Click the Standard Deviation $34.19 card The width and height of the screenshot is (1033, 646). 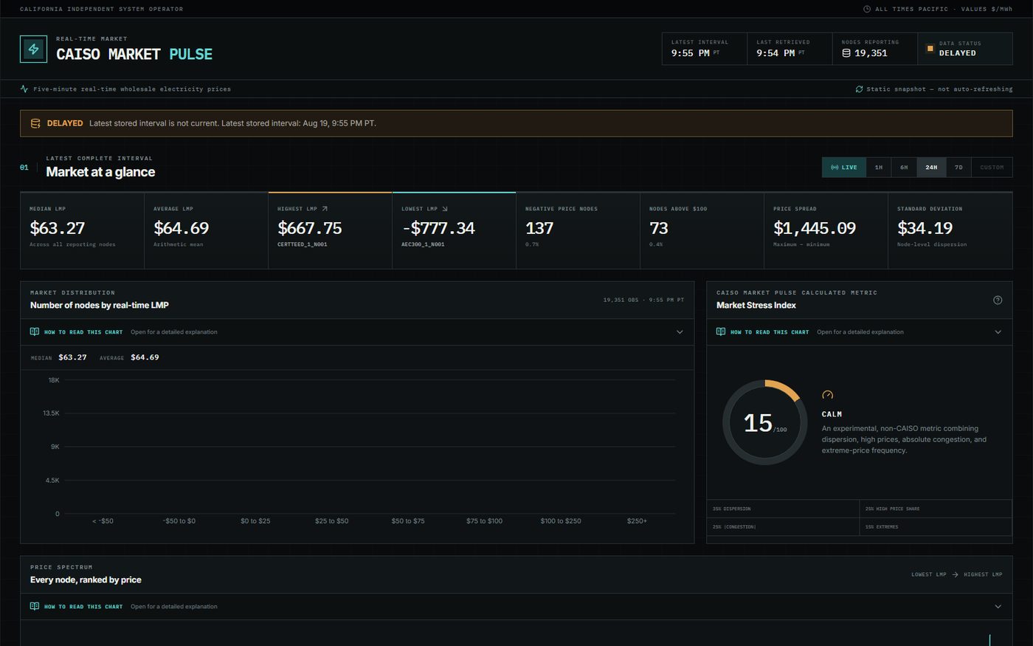click(x=950, y=230)
